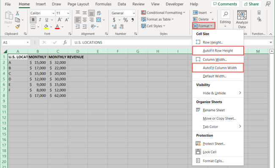Switch to the Insert tab
275x168 pixels.
(x=41, y=4)
